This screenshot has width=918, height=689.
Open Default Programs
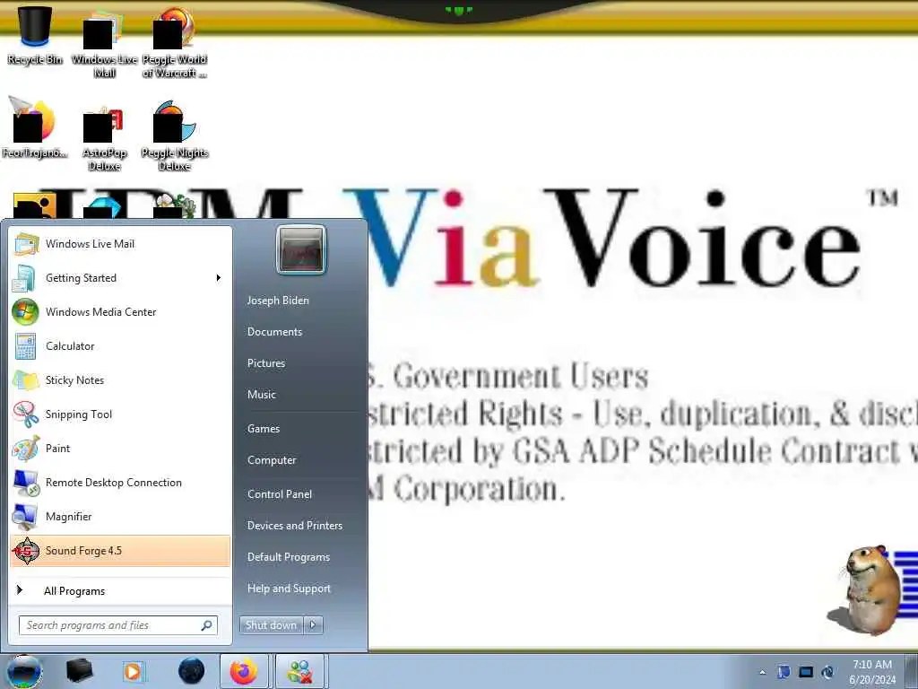click(x=288, y=557)
